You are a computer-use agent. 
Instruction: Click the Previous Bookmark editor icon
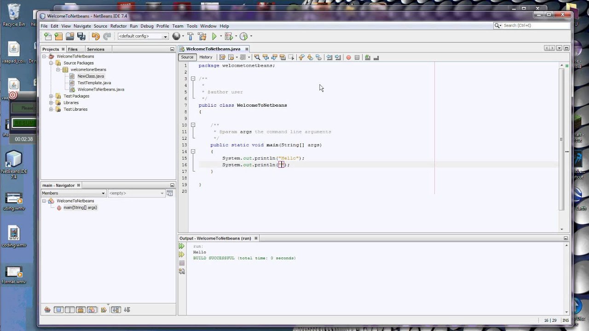pyautogui.click(x=301, y=57)
